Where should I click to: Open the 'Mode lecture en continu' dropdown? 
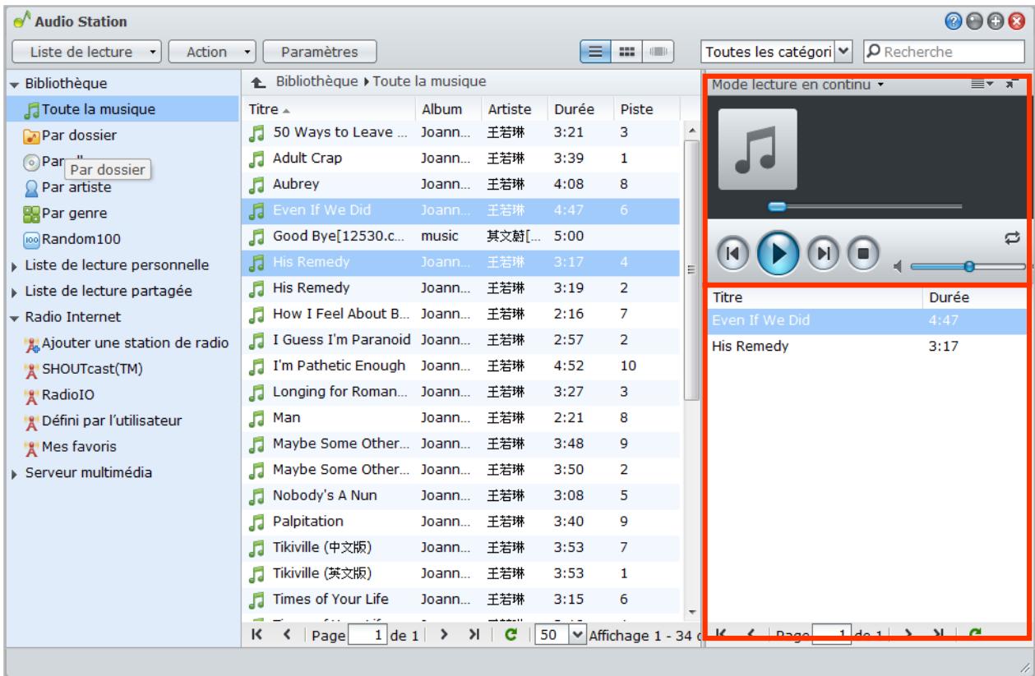tap(798, 85)
